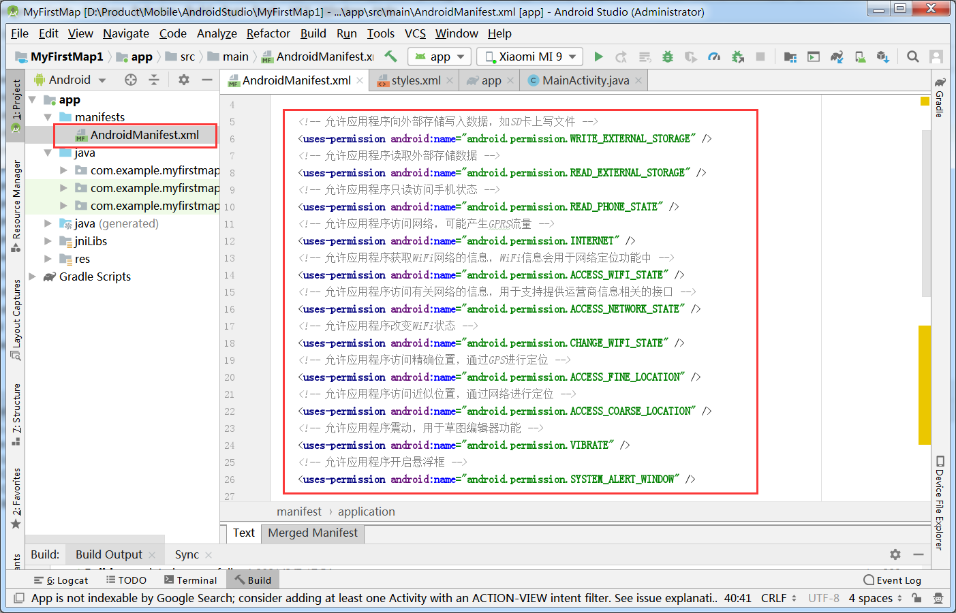Open CRLF line separator selector
The width and height of the screenshot is (956, 613).
[x=779, y=598]
